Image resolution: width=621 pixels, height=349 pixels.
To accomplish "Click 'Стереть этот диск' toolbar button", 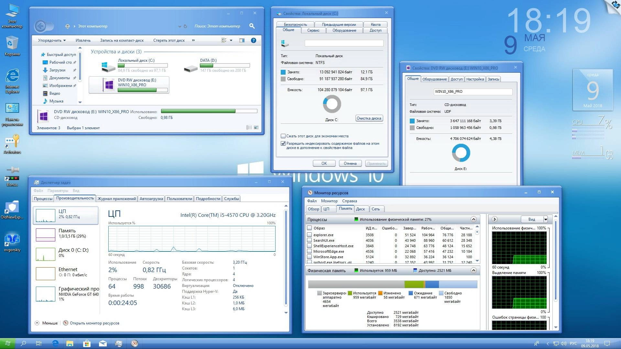I will pos(169,40).
